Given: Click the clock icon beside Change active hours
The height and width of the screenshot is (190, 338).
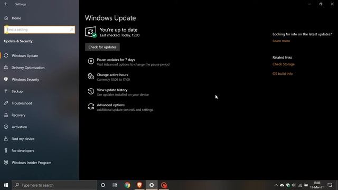Looking at the screenshot, I should 91,76.
